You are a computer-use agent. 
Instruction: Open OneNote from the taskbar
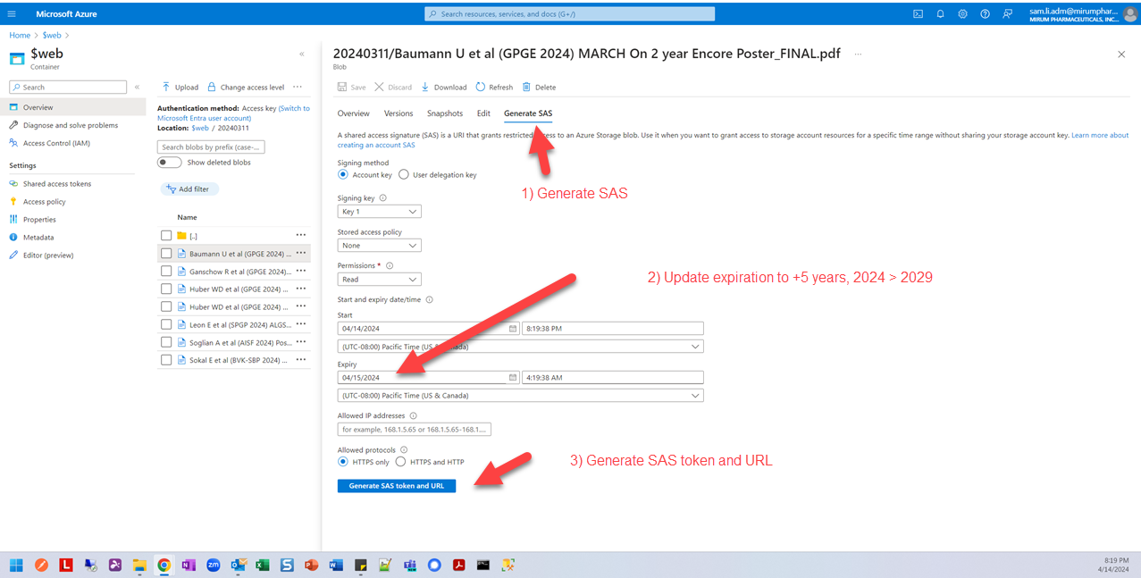[x=189, y=565]
